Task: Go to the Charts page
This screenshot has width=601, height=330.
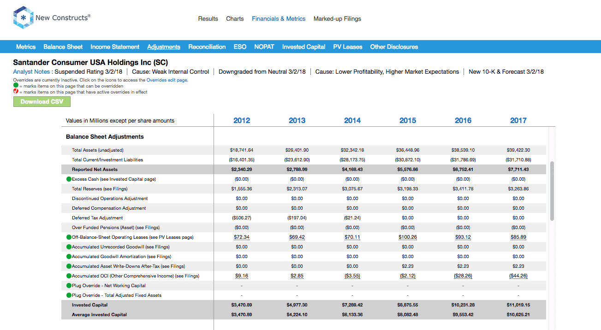Action: coord(235,19)
